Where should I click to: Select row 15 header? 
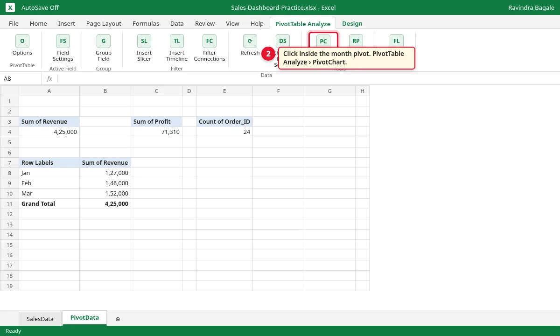(9, 245)
